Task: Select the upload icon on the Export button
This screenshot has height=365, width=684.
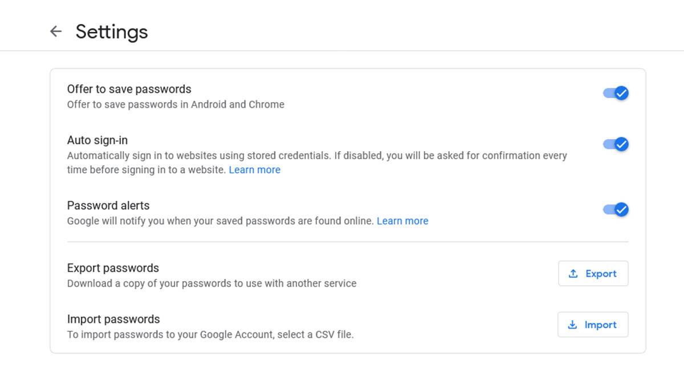Action: [x=573, y=273]
